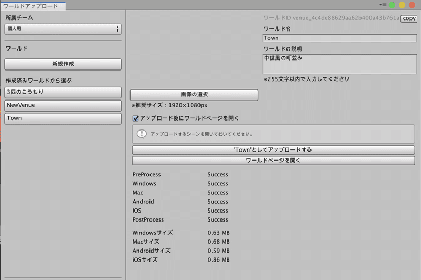Click the red window close dot
Screen dimensions: 421x280
pyautogui.click(x=412, y=5)
